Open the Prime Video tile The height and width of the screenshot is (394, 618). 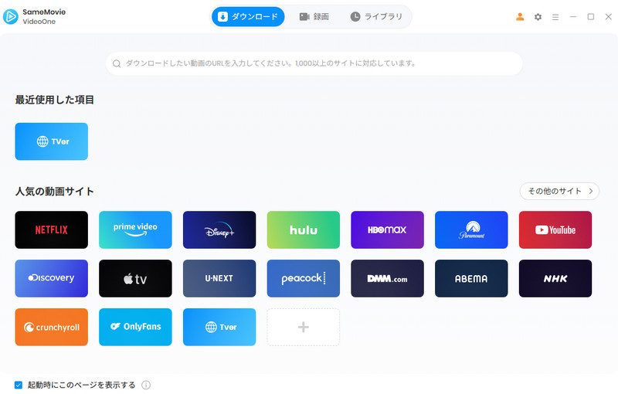[x=135, y=229]
